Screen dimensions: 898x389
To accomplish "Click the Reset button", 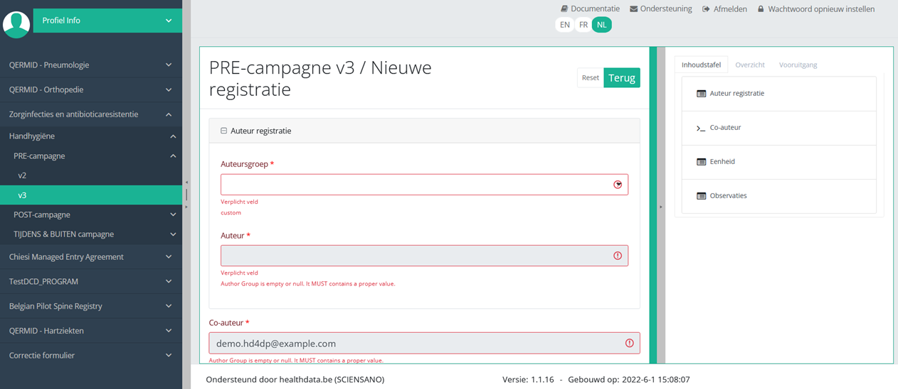I will [x=590, y=78].
